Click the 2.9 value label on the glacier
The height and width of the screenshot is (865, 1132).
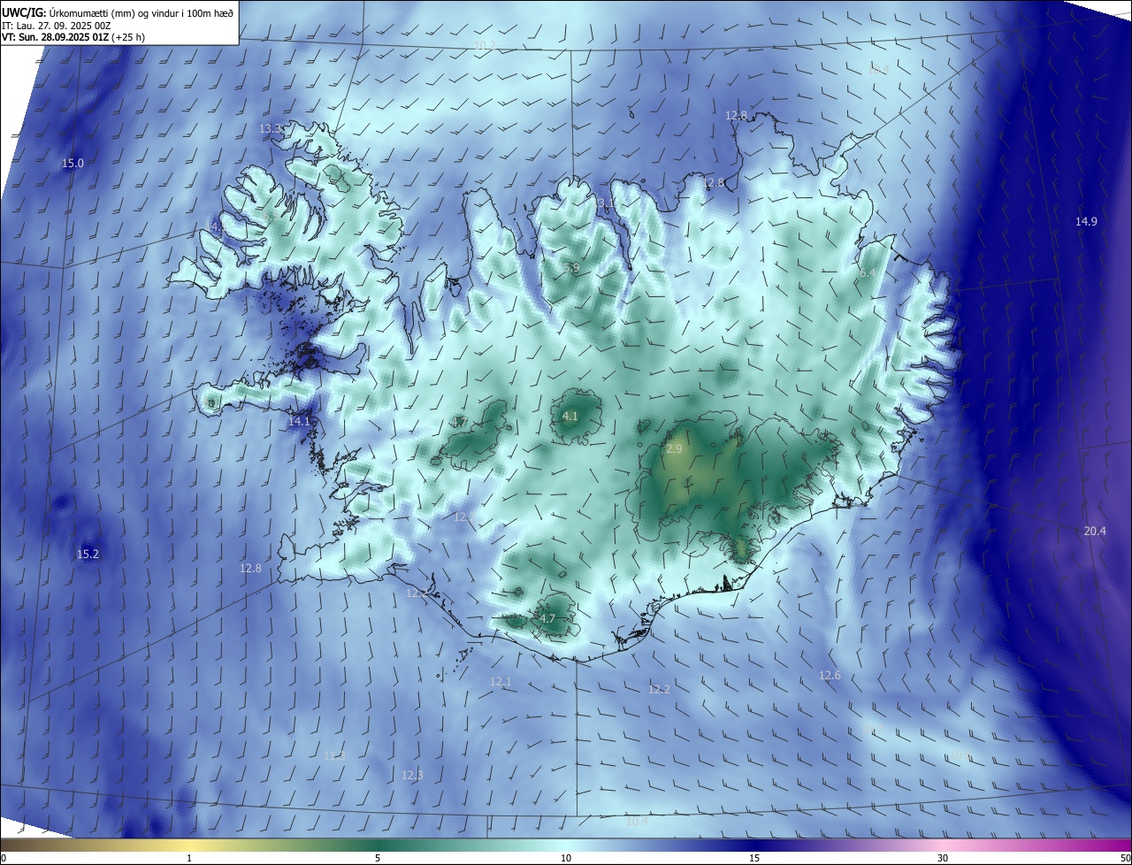(x=674, y=450)
